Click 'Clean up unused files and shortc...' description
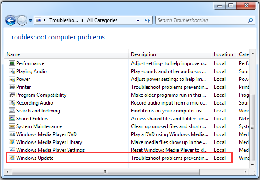260x180 pixels. pos(169,126)
